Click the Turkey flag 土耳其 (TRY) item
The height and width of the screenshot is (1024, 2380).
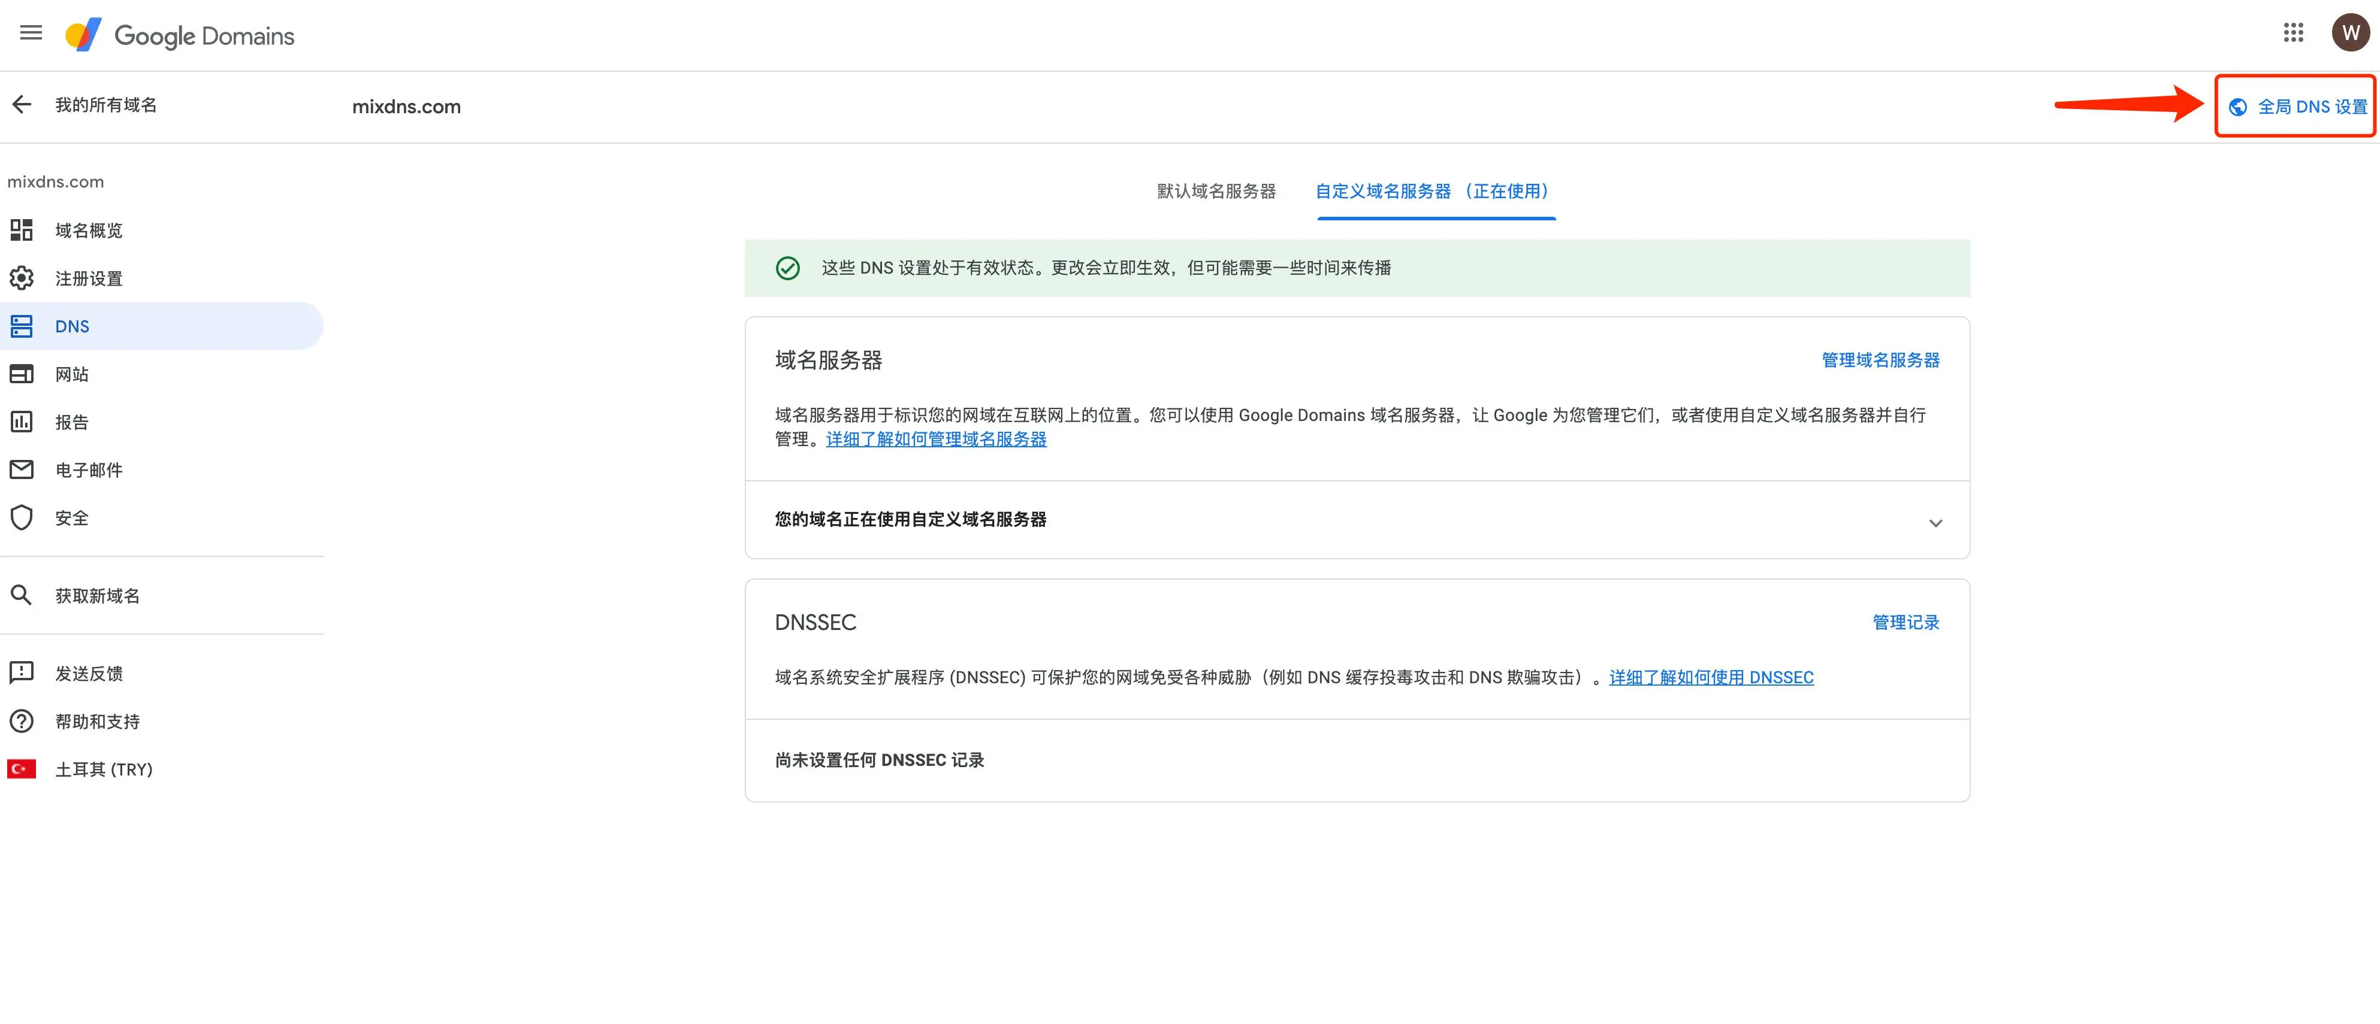pyautogui.click(x=20, y=768)
